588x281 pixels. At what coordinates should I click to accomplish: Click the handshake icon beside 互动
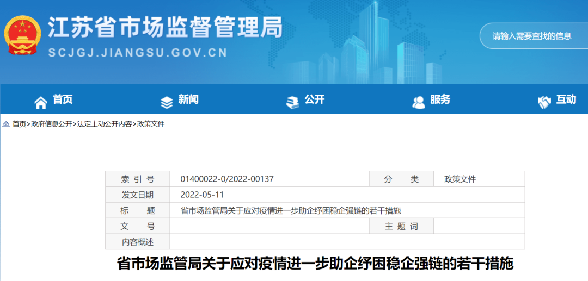544,102
